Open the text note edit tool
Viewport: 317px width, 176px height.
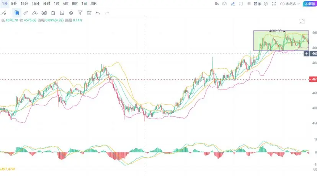click(62, 13)
